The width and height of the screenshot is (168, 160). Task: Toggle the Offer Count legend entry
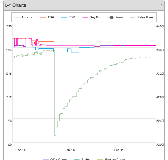55,159
